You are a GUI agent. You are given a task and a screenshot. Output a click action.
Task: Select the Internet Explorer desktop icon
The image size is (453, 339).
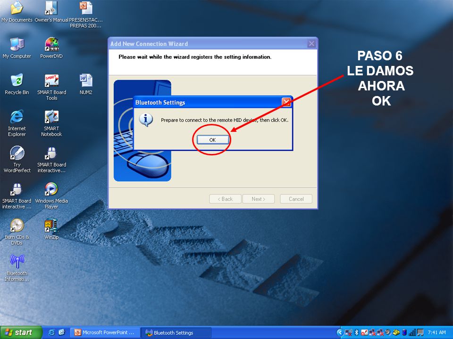pos(17,123)
